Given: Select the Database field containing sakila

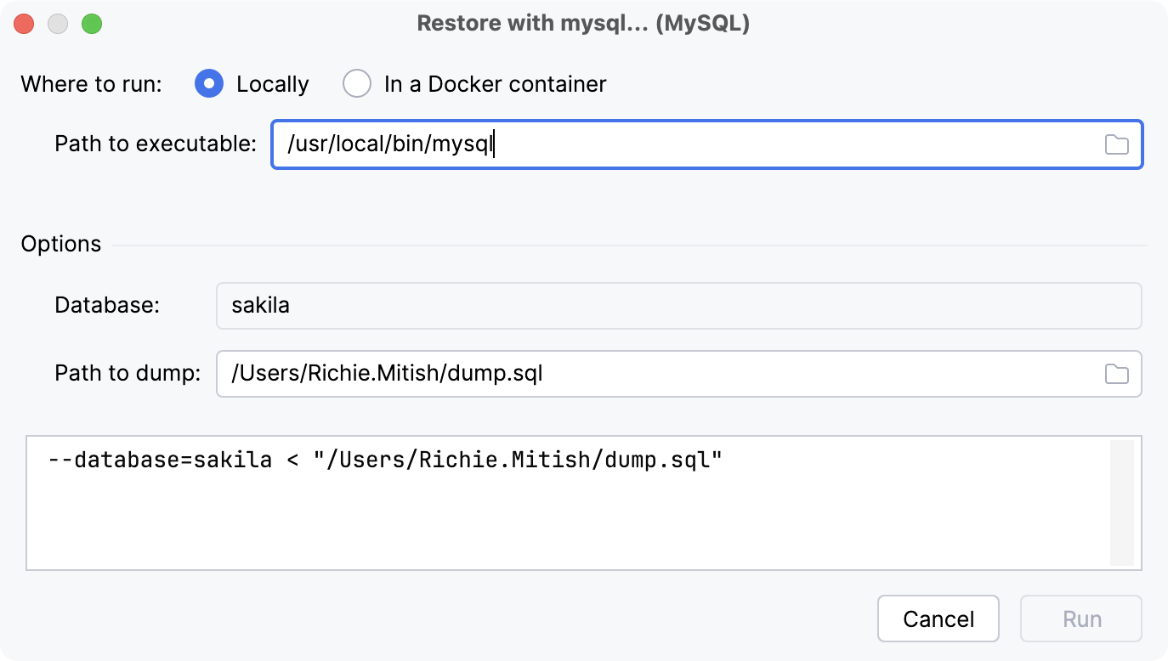Looking at the screenshot, I should pyautogui.click(x=595, y=305).
